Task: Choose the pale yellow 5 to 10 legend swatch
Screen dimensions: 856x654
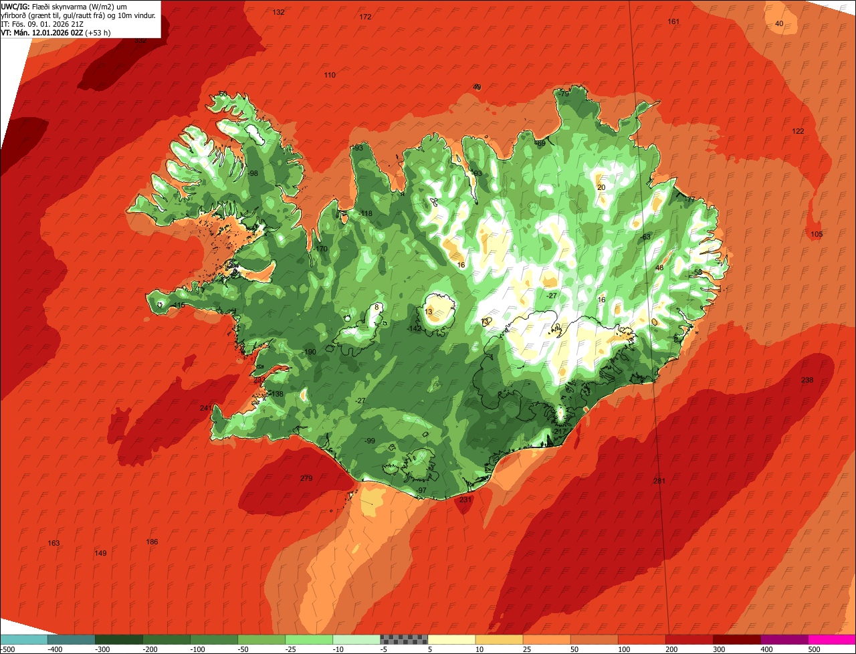Action: click(x=451, y=639)
